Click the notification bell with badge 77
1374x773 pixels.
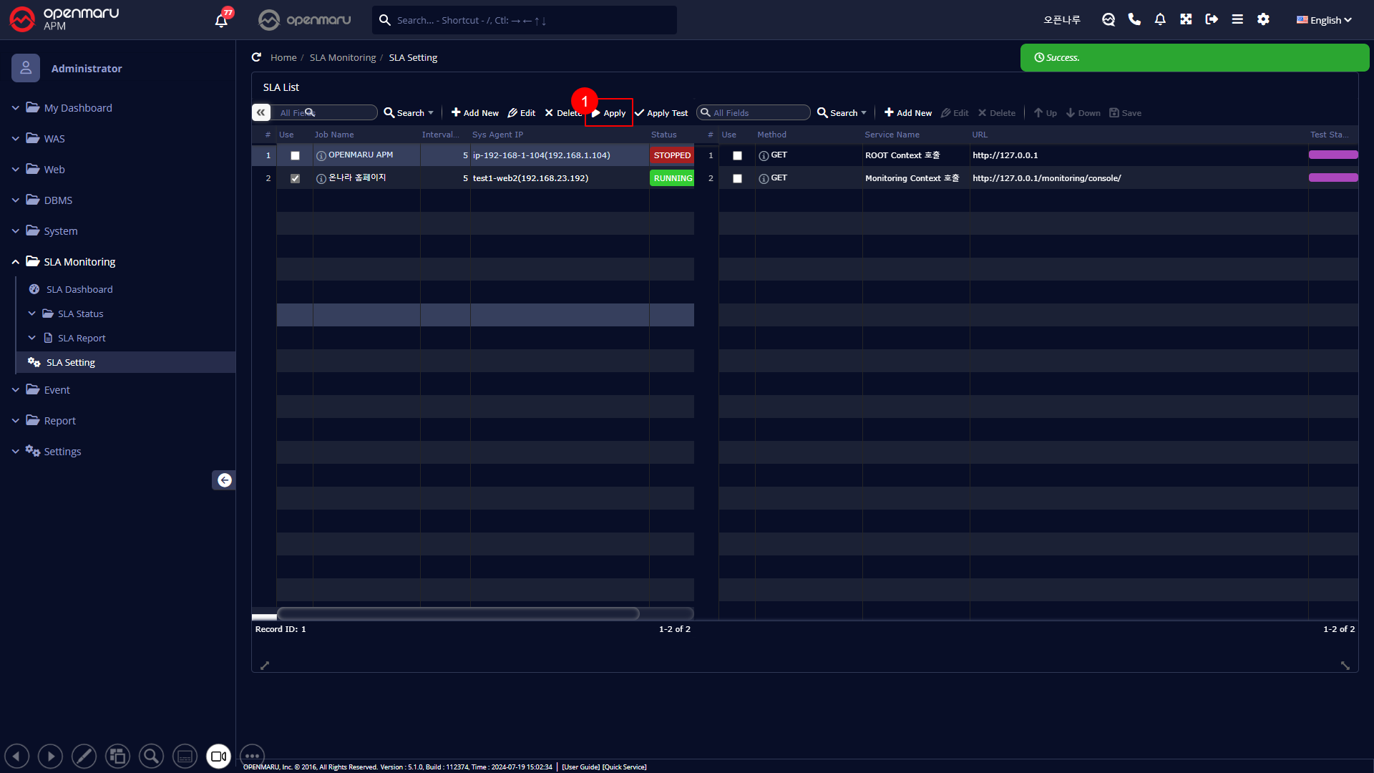point(222,20)
